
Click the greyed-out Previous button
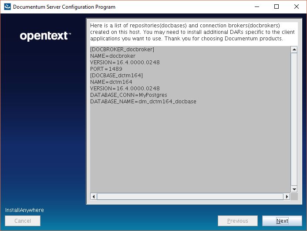pos(237,221)
